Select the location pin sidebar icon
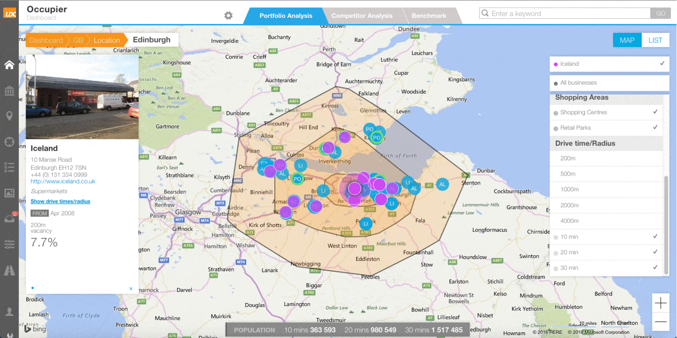The image size is (677, 338). (x=9, y=116)
